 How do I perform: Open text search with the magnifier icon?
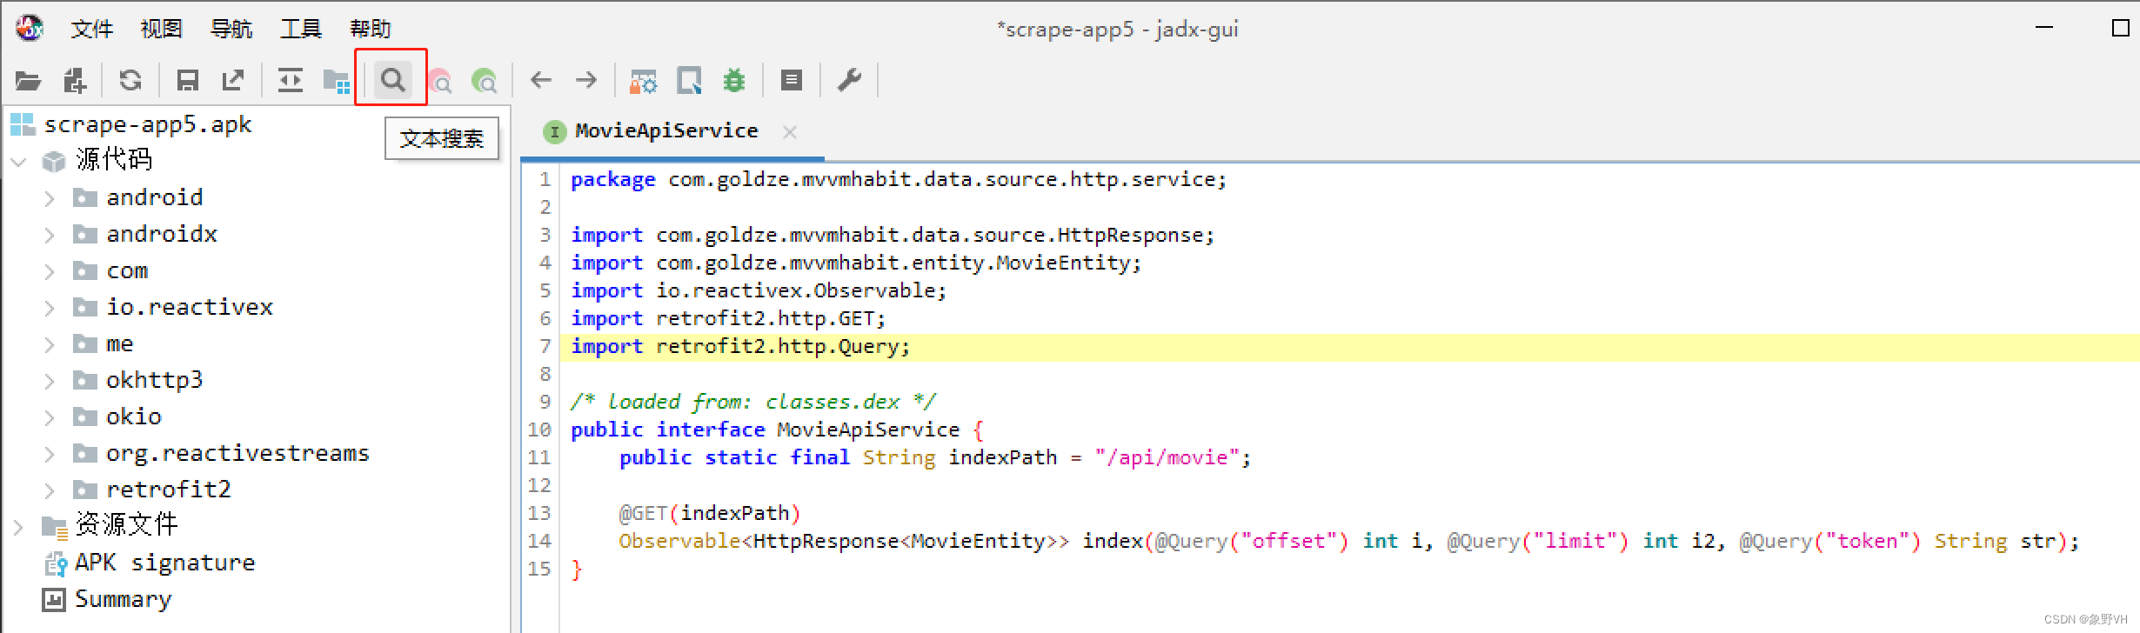coord(392,80)
